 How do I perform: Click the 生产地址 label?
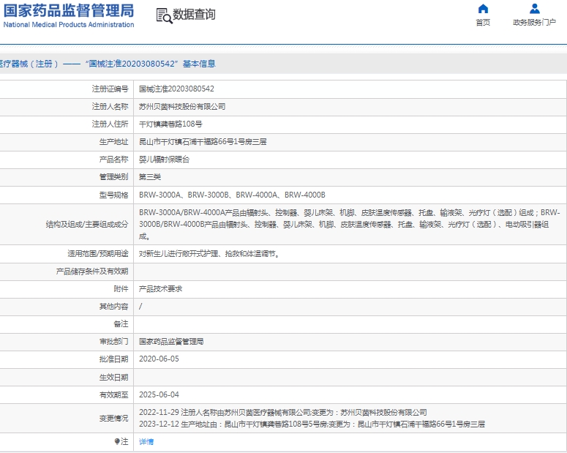tap(113, 142)
